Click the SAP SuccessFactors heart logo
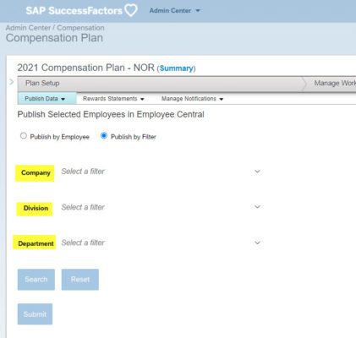The height and width of the screenshot is (338, 356). tap(131, 10)
